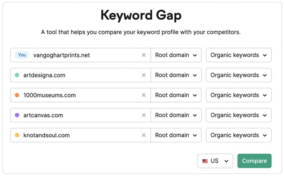Image resolution: width=284 pixels, height=176 pixels.
Task: Click the US flag icon
Action: point(205,161)
